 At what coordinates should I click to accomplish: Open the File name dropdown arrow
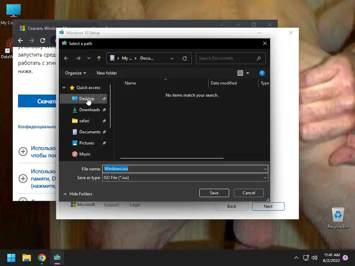(x=265, y=169)
